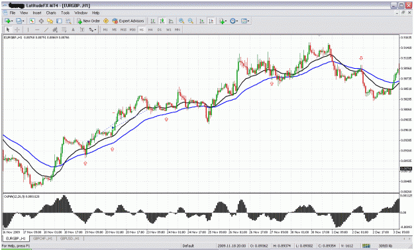
Task: Open the View menu
Action: point(24,13)
